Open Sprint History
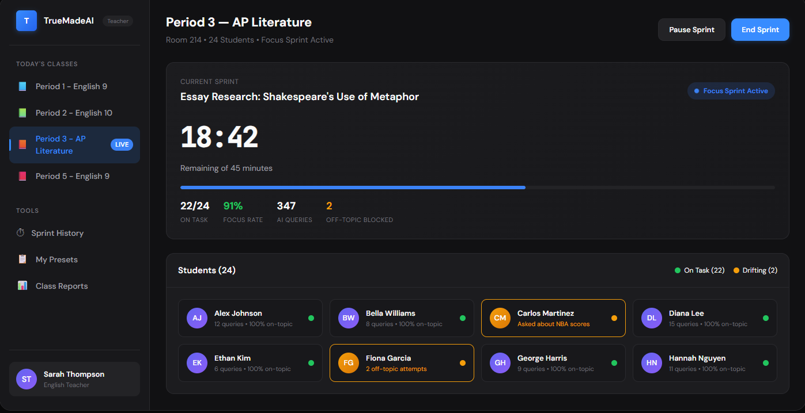The width and height of the screenshot is (805, 413). [x=74, y=233]
